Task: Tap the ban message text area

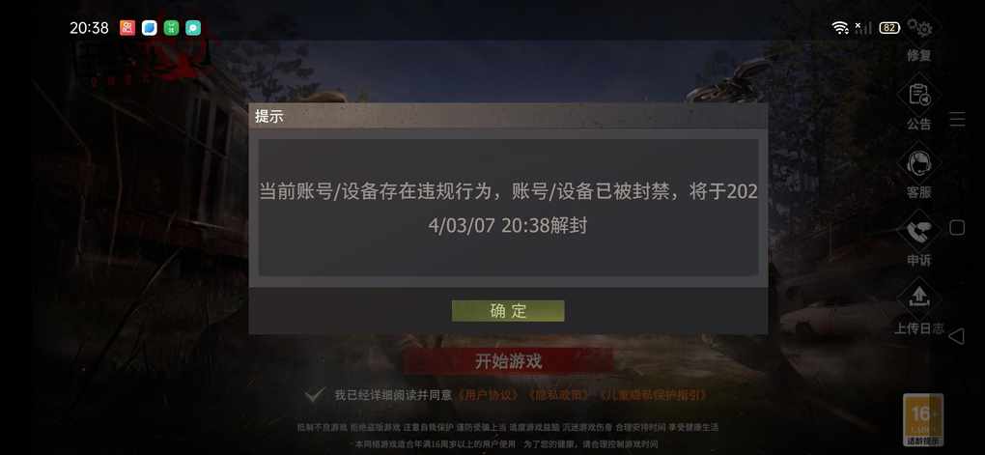Action: [x=508, y=208]
